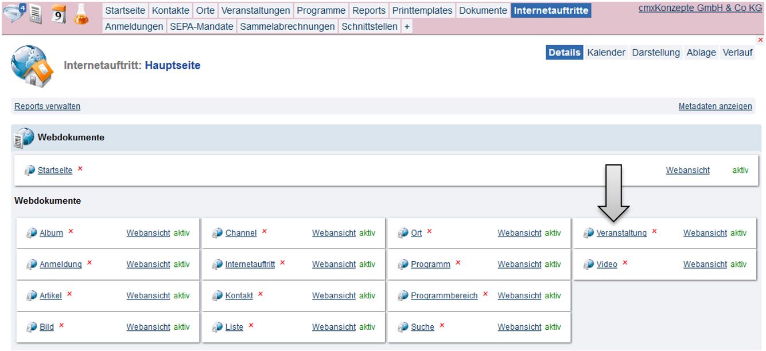Viewport: 766px width, 351px height.
Task: Open the Darstellung tab
Action: pos(656,53)
